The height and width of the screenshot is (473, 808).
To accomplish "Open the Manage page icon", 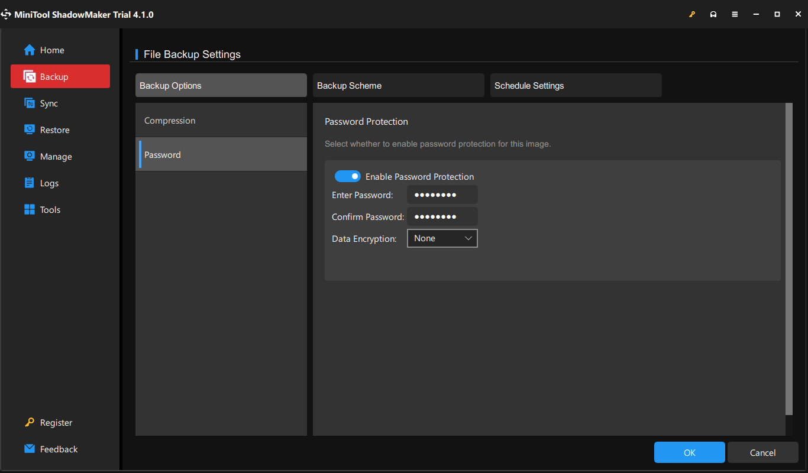I will (30, 157).
